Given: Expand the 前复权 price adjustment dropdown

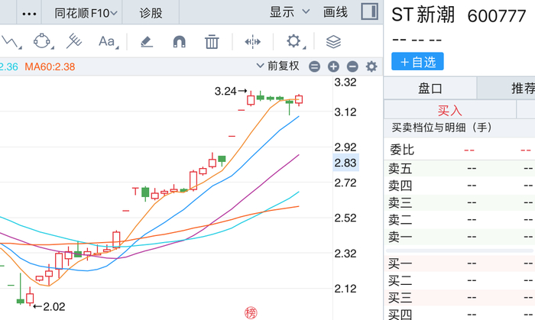Looking at the screenshot, I should coord(277,66).
